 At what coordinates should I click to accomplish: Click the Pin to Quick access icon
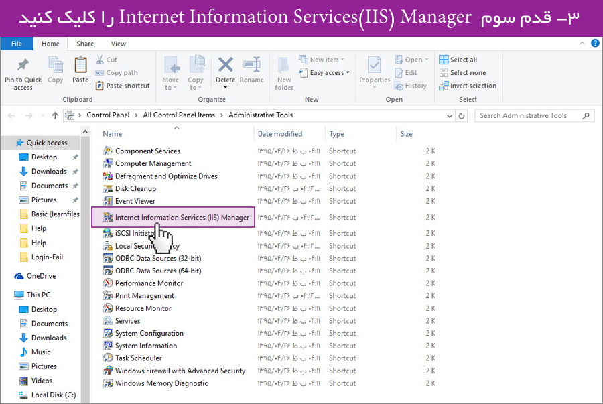(x=23, y=64)
